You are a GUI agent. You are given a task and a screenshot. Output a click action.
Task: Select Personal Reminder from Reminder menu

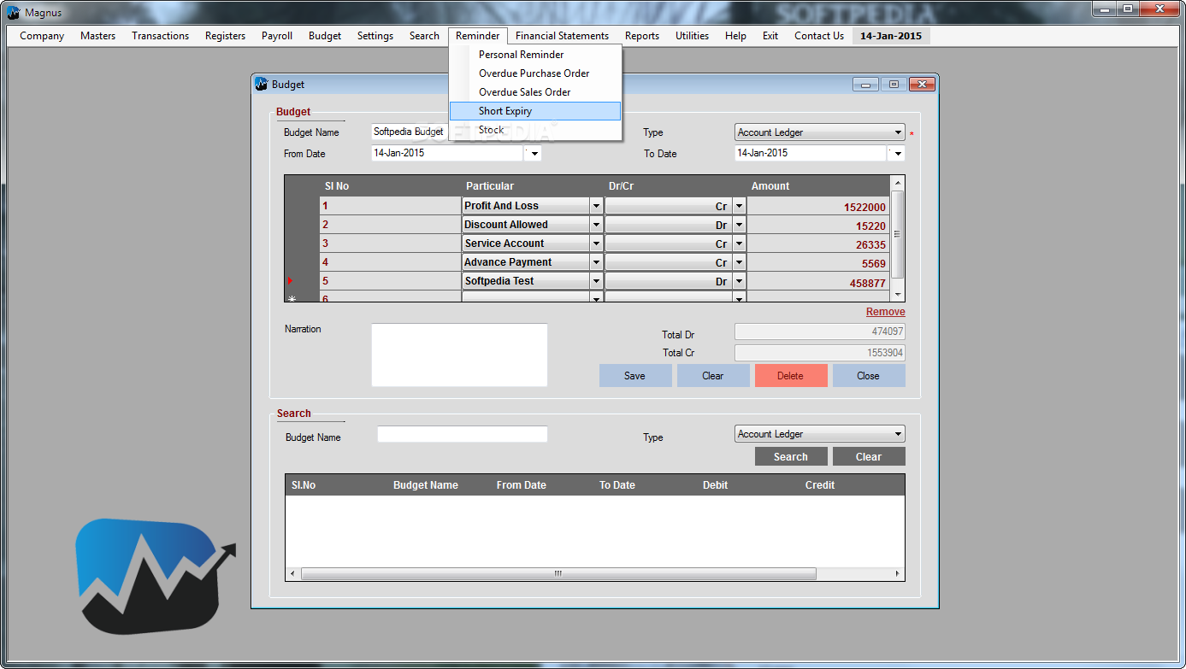tap(535, 55)
